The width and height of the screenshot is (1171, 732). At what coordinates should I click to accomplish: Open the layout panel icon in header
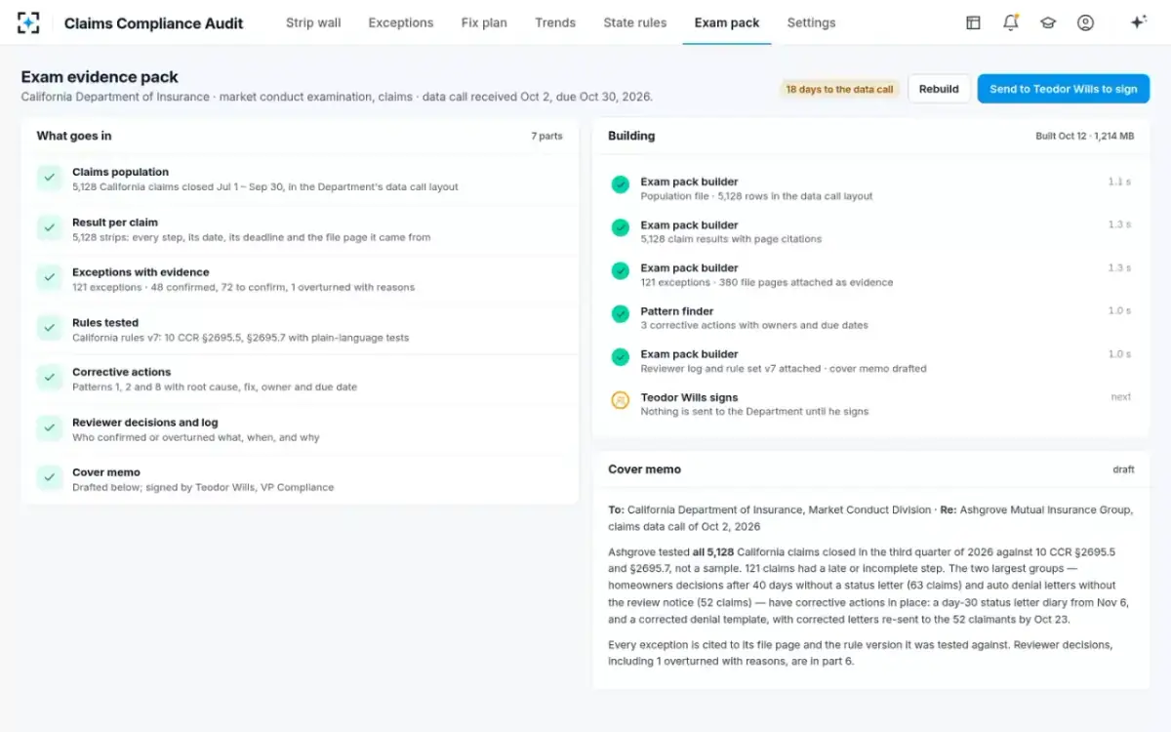point(973,22)
